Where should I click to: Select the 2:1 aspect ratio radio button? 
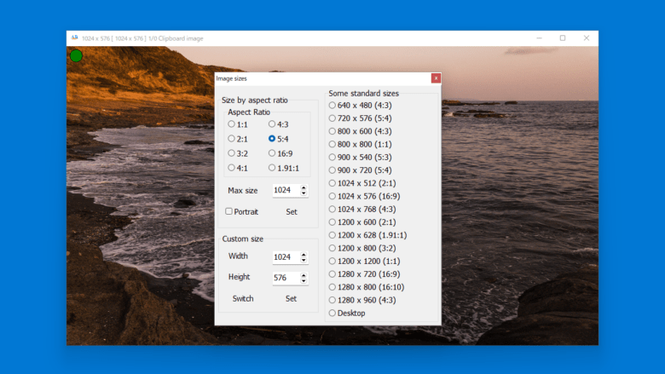pos(238,139)
